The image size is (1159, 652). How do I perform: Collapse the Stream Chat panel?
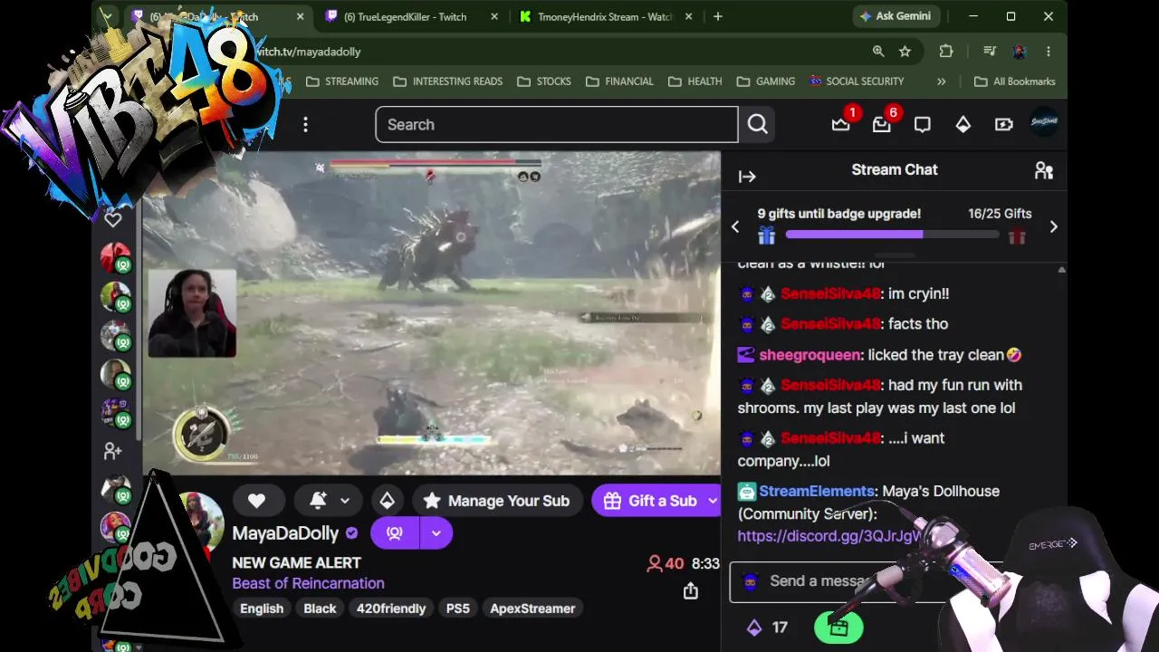point(747,177)
